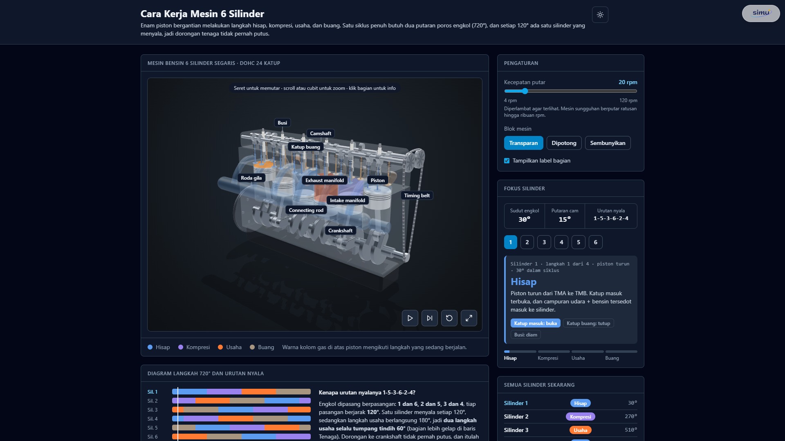Step the animation forward one frame

[x=429, y=318]
